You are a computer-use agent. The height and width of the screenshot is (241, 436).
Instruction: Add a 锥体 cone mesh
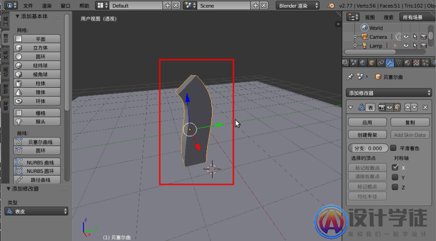(x=37, y=92)
